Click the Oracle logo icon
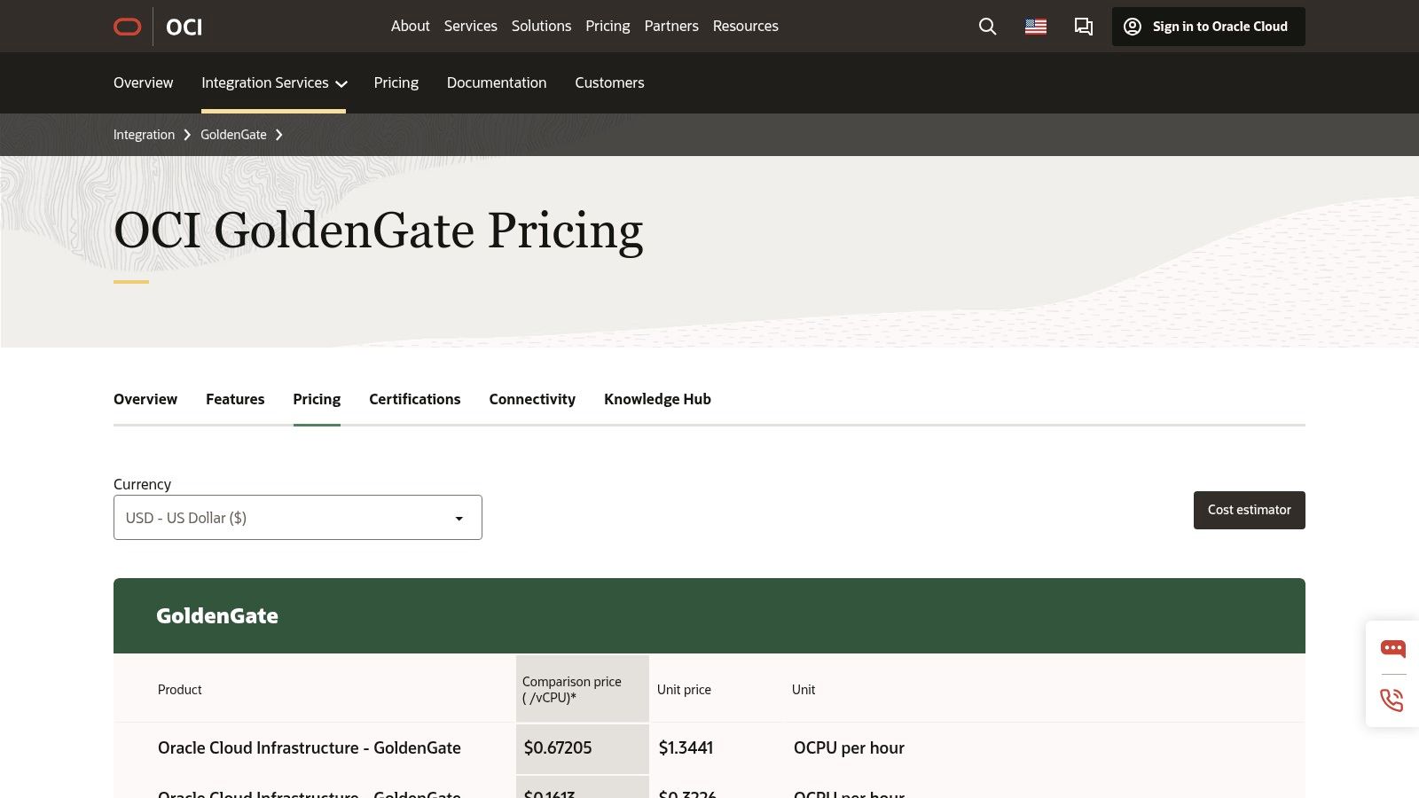1419x798 pixels. click(x=128, y=27)
